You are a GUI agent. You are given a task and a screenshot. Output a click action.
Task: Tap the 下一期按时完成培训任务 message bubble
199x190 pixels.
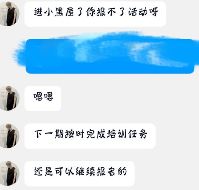(x=90, y=136)
